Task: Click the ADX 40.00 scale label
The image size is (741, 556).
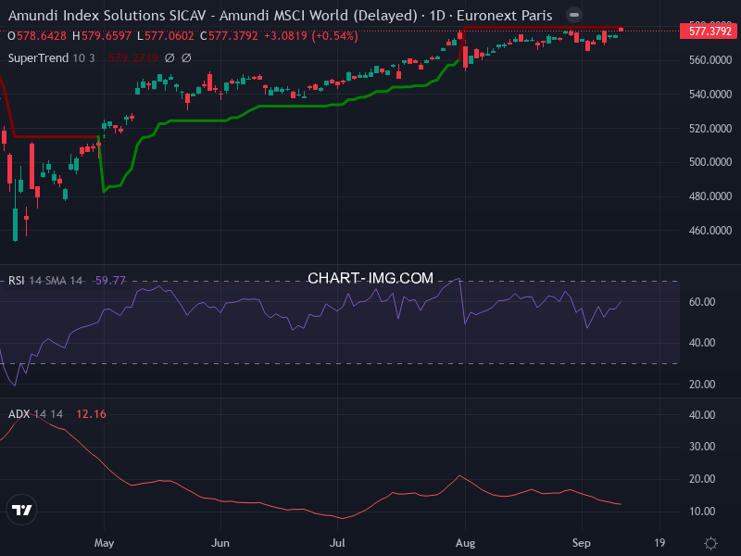Action: 702,415
